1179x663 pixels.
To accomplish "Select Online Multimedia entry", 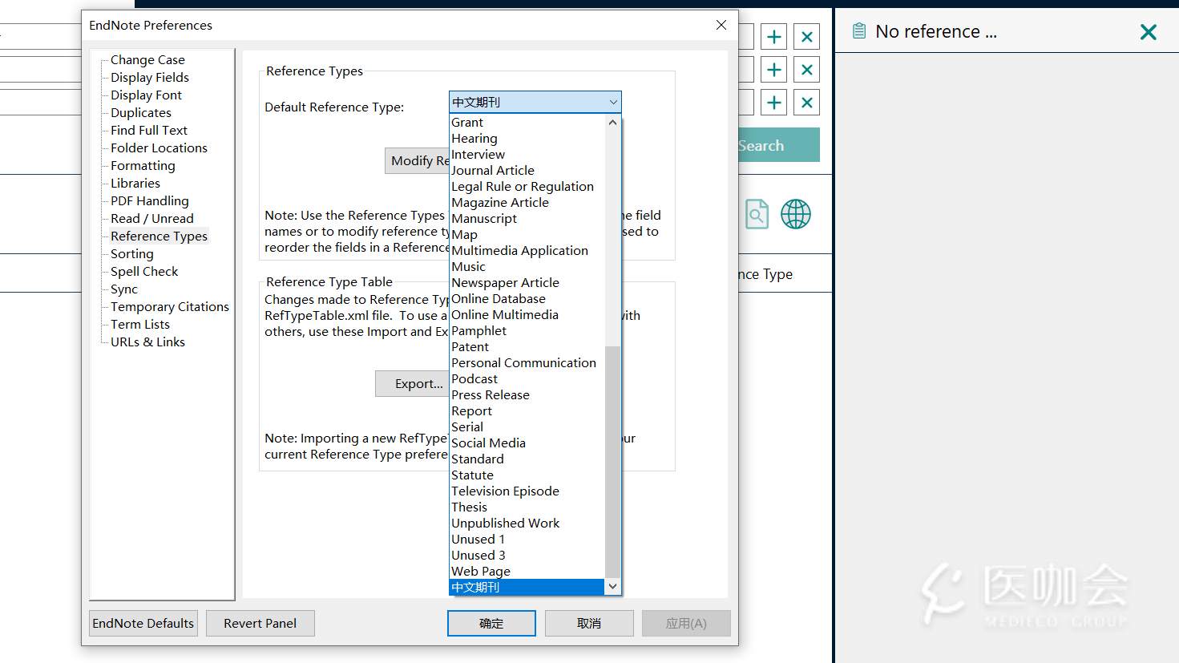I will pos(527,315).
